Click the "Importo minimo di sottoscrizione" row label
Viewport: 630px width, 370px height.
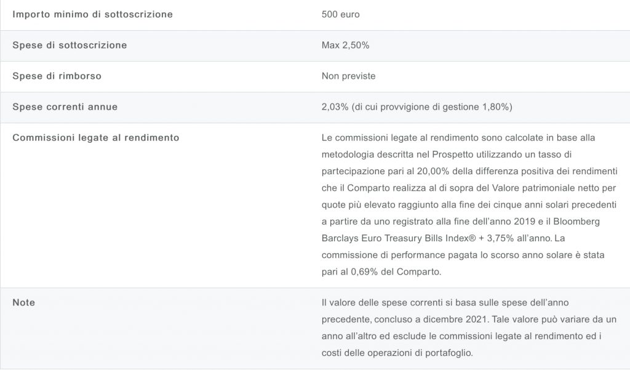92,14
